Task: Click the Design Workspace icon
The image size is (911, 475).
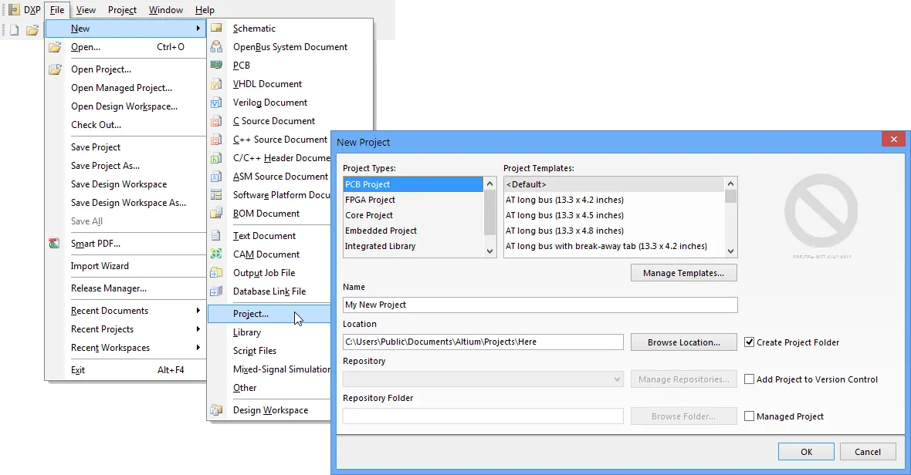Action: tap(216, 410)
